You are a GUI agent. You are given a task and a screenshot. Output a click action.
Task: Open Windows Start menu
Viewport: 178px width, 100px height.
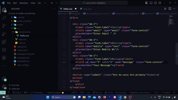click(48, 97)
